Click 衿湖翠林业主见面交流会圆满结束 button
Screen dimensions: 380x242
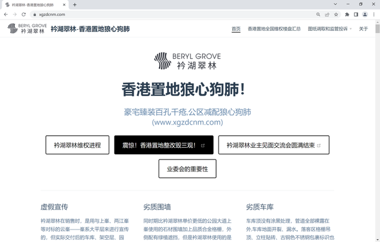pos(274,145)
